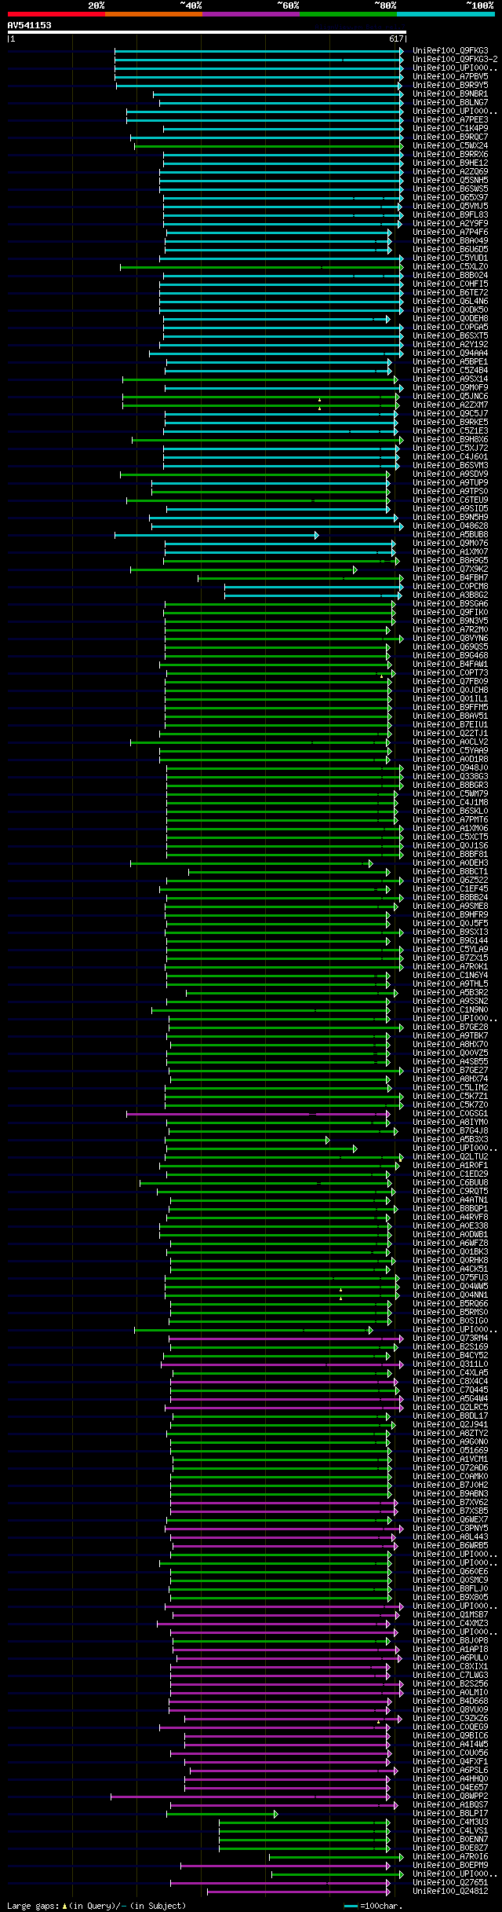Select the UniRef100_A2ZXM7 label
The height and width of the screenshot is (1912, 502).
click(x=450, y=405)
